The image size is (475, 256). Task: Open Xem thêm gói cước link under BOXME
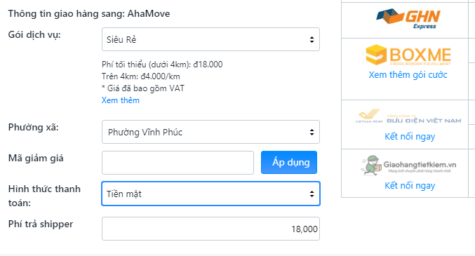click(408, 75)
